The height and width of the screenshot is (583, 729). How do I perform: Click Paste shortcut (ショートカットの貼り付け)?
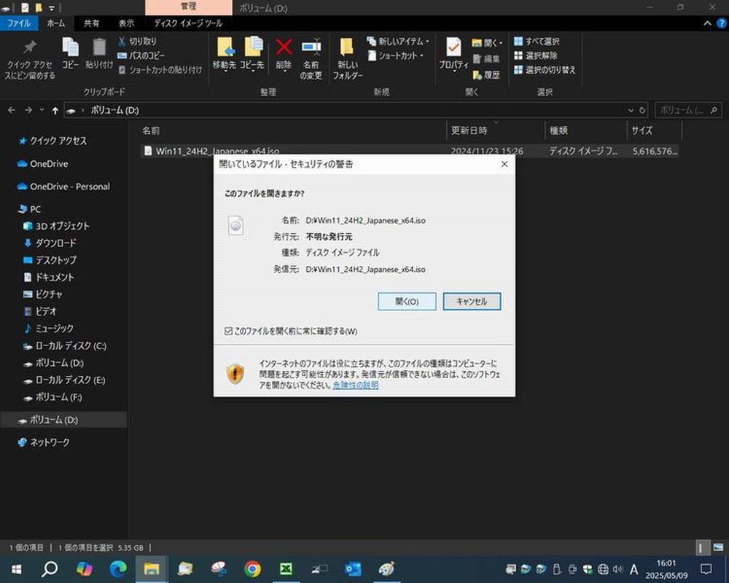point(160,70)
